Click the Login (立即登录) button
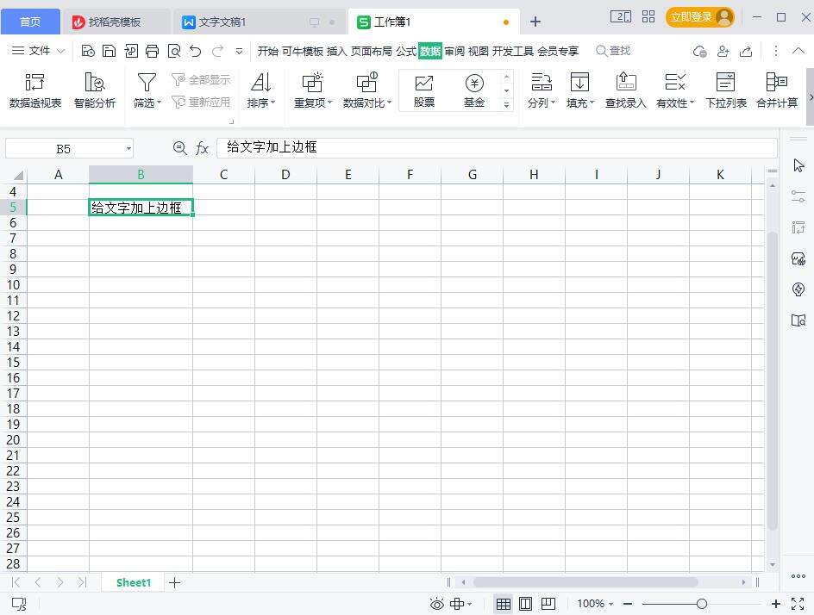The height and width of the screenshot is (615, 814). (700, 17)
